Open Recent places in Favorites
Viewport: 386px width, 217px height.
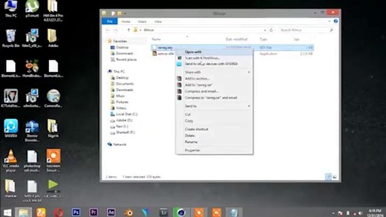coord(126,60)
